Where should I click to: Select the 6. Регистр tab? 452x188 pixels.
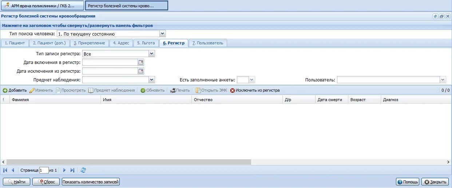(x=174, y=43)
